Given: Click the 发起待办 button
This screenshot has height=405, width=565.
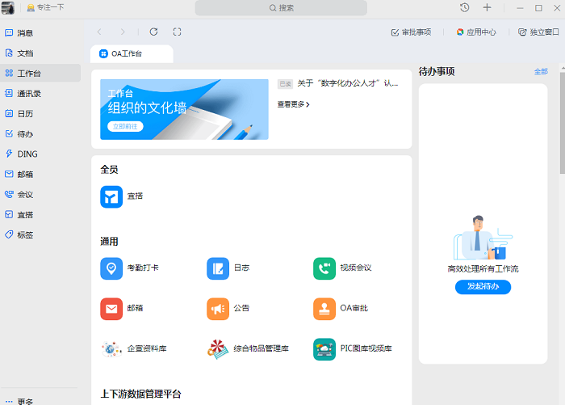Looking at the screenshot, I should [x=483, y=287].
